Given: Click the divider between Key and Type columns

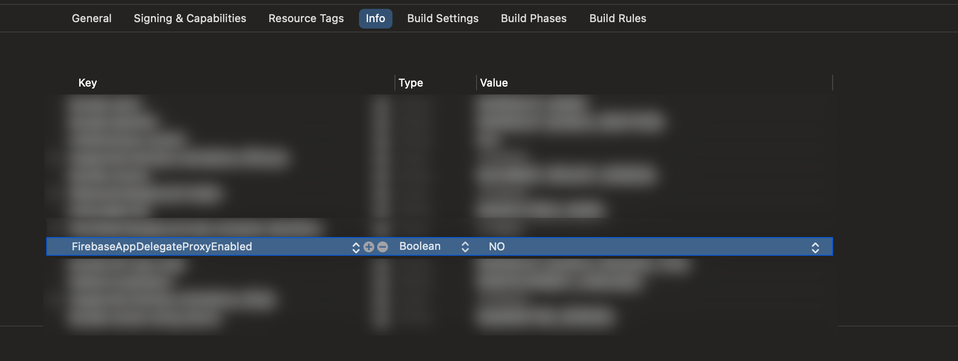Looking at the screenshot, I should (395, 83).
